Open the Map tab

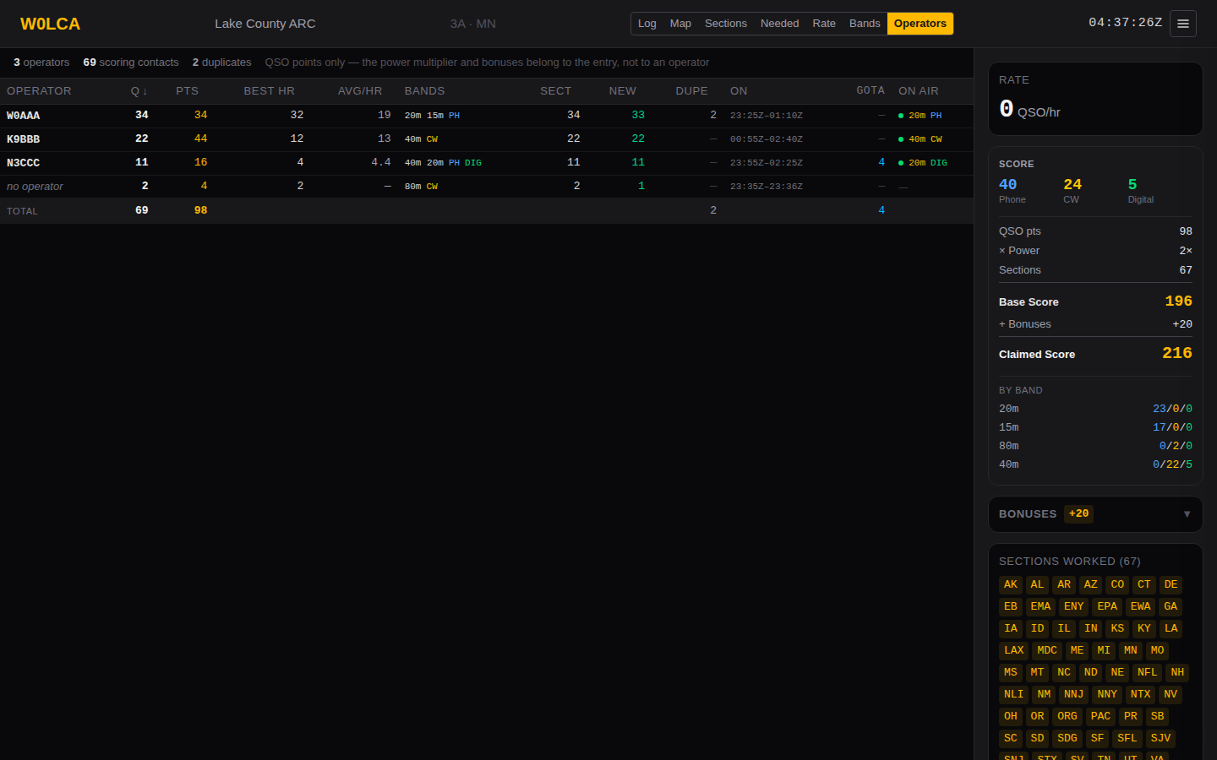pos(680,24)
